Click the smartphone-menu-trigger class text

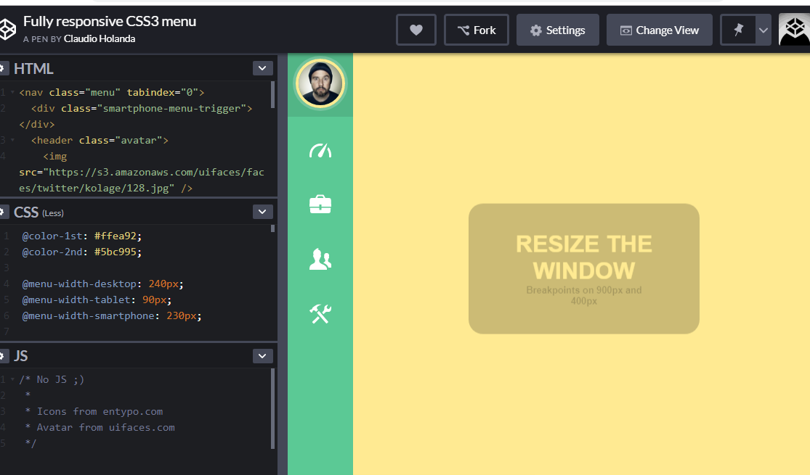click(x=171, y=108)
